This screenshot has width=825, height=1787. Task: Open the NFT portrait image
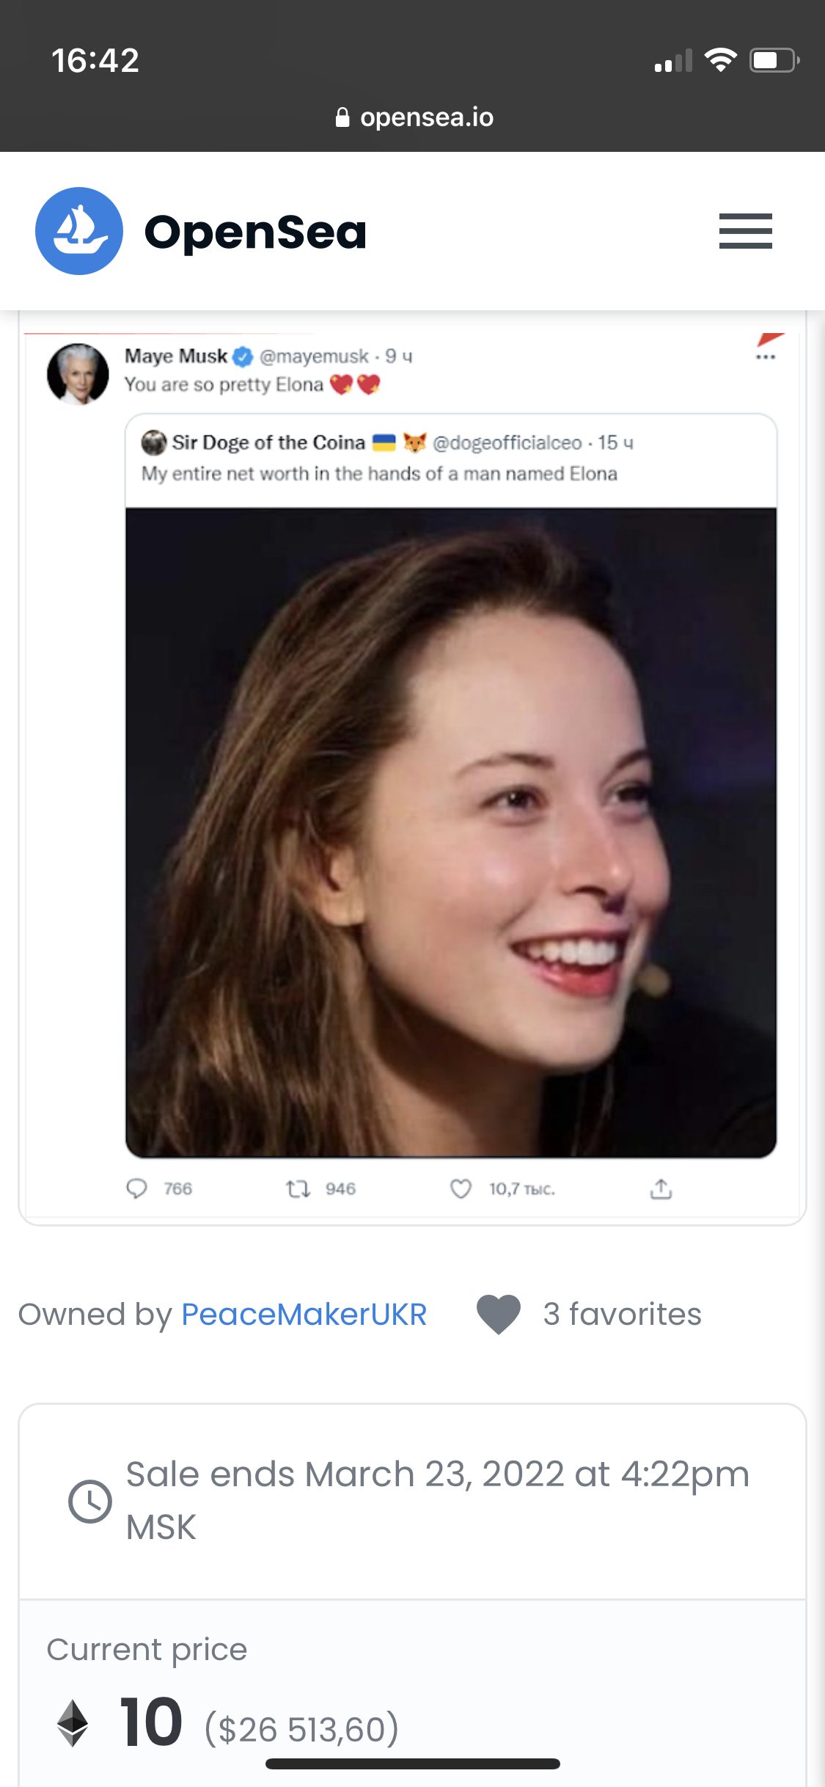tap(451, 833)
